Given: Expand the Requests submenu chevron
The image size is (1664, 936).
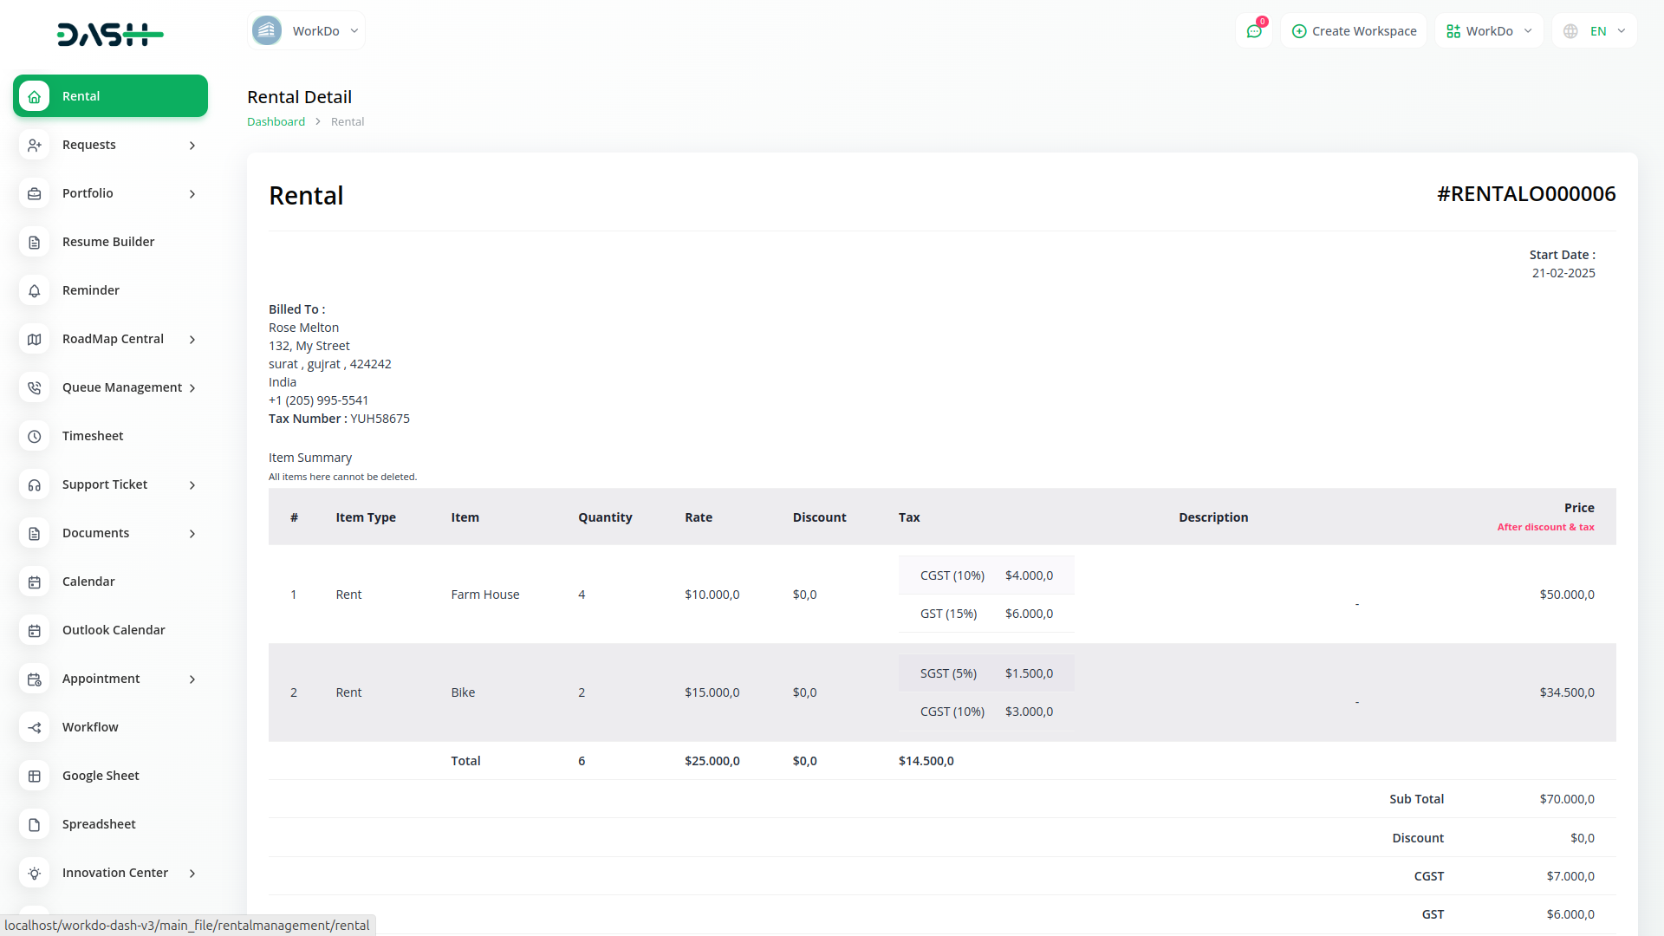Looking at the screenshot, I should click(192, 146).
